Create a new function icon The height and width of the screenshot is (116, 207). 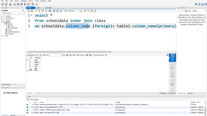click(28, 4)
